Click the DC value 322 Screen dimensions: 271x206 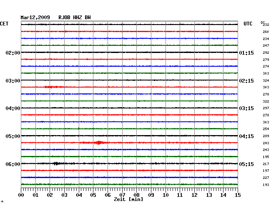coord(266,101)
